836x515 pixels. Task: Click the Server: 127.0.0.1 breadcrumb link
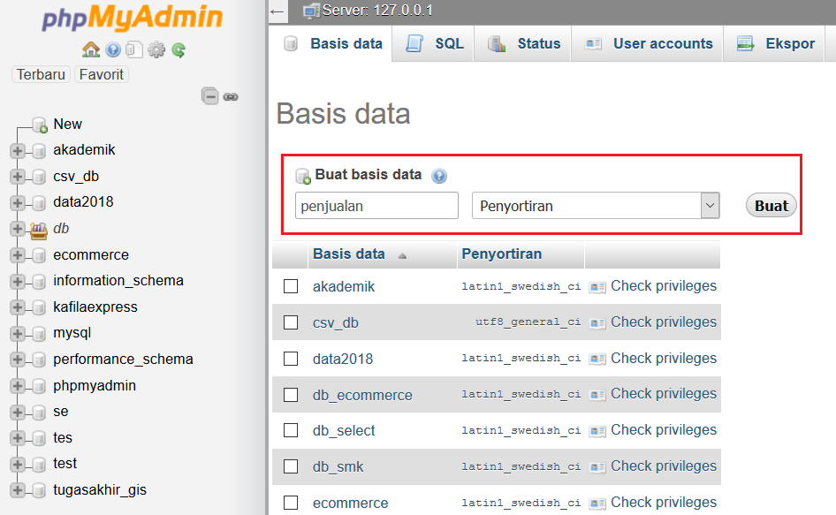coord(377,11)
